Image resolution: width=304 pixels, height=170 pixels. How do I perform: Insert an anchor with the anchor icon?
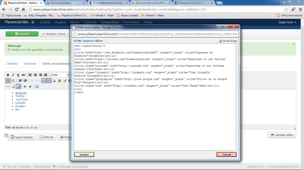(54, 81)
